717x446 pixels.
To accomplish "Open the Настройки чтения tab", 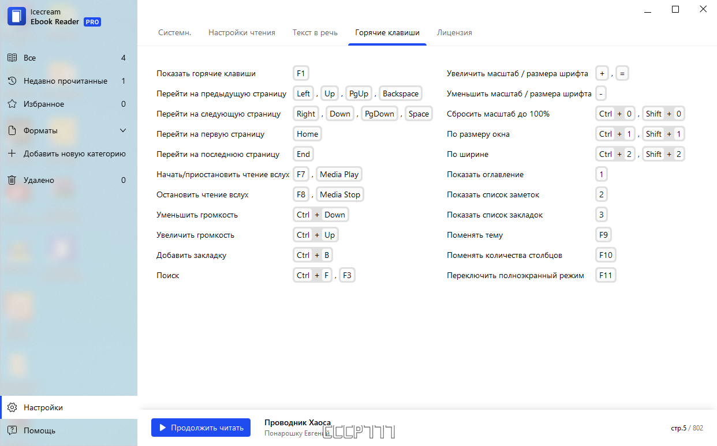I will click(x=242, y=32).
